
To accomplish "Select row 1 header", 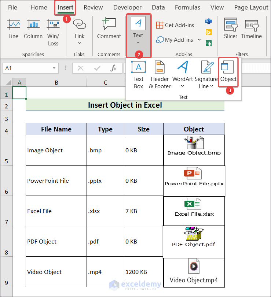I will [7, 93].
